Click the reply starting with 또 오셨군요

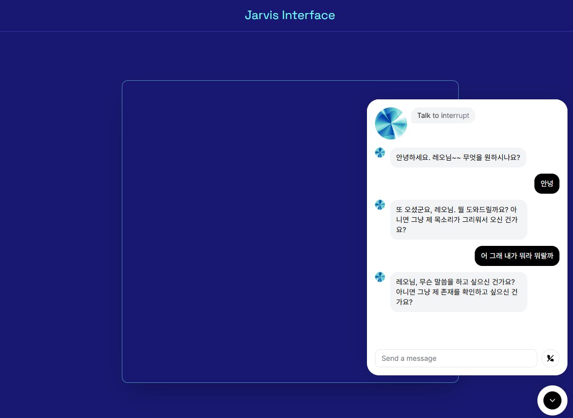458,220
